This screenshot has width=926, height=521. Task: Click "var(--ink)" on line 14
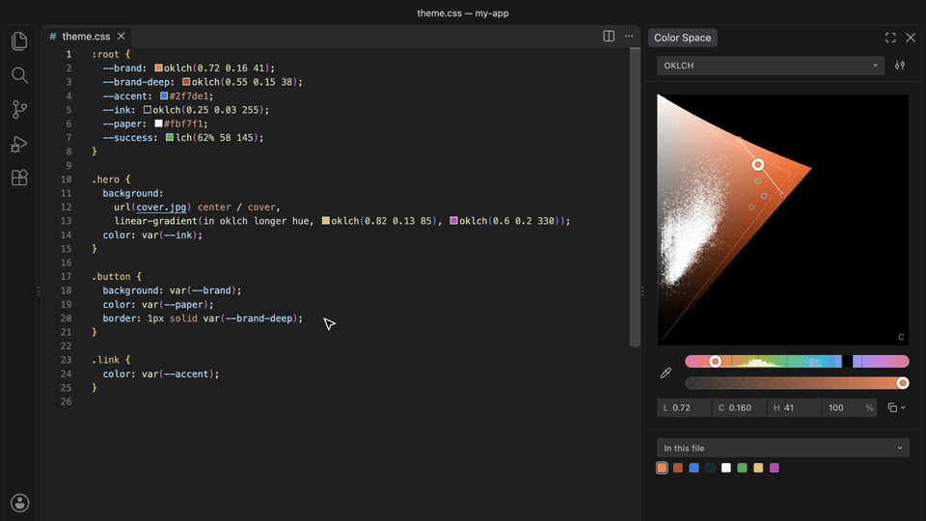pyautogui.click(x=170, y=235)
